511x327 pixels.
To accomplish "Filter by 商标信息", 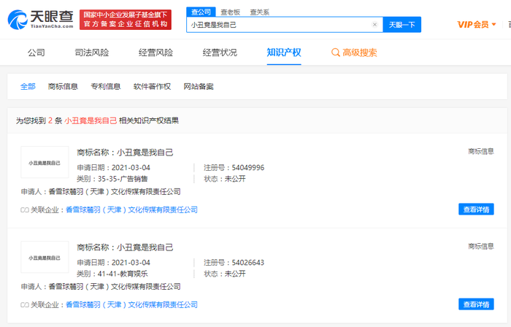I will tap(63, 86).
